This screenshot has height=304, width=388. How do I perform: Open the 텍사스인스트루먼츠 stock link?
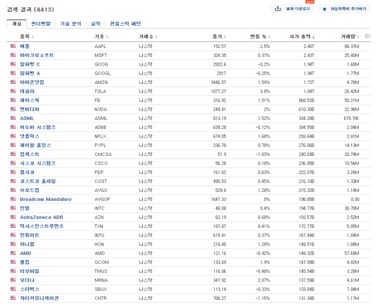42,226
